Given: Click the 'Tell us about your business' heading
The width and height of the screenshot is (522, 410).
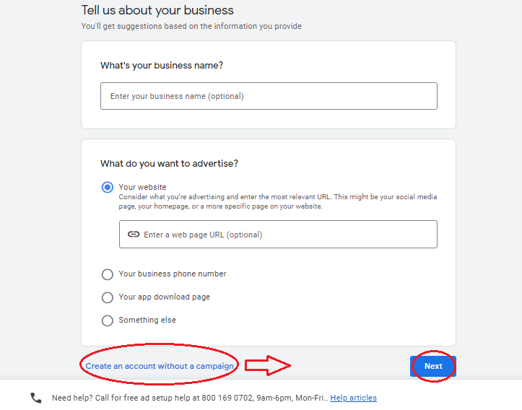Looking at the screenshot, I should click(x=157, y=11).
